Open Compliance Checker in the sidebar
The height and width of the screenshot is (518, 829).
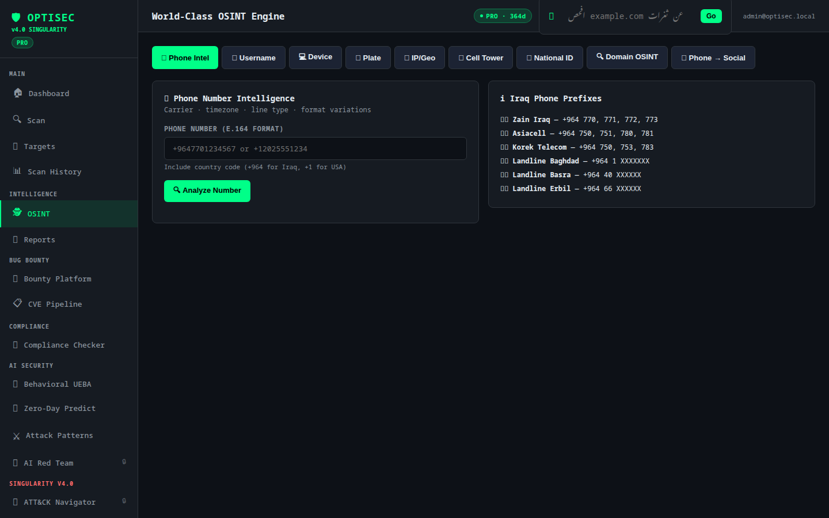pos(69,345)
